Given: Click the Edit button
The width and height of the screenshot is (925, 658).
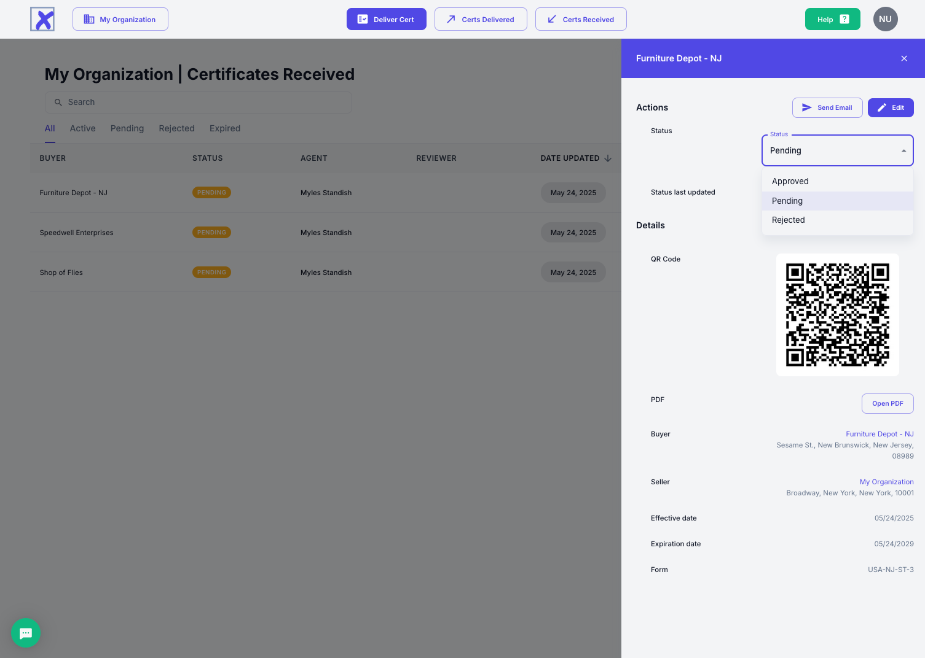Looking at the screenshot, I should [x=891, y=107].
